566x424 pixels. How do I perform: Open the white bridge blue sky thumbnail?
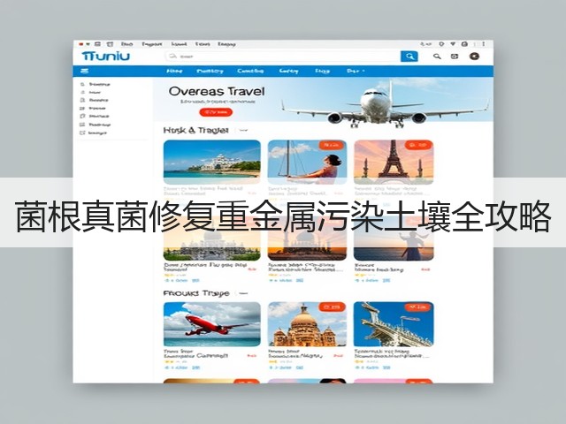(x=394, y=324)
